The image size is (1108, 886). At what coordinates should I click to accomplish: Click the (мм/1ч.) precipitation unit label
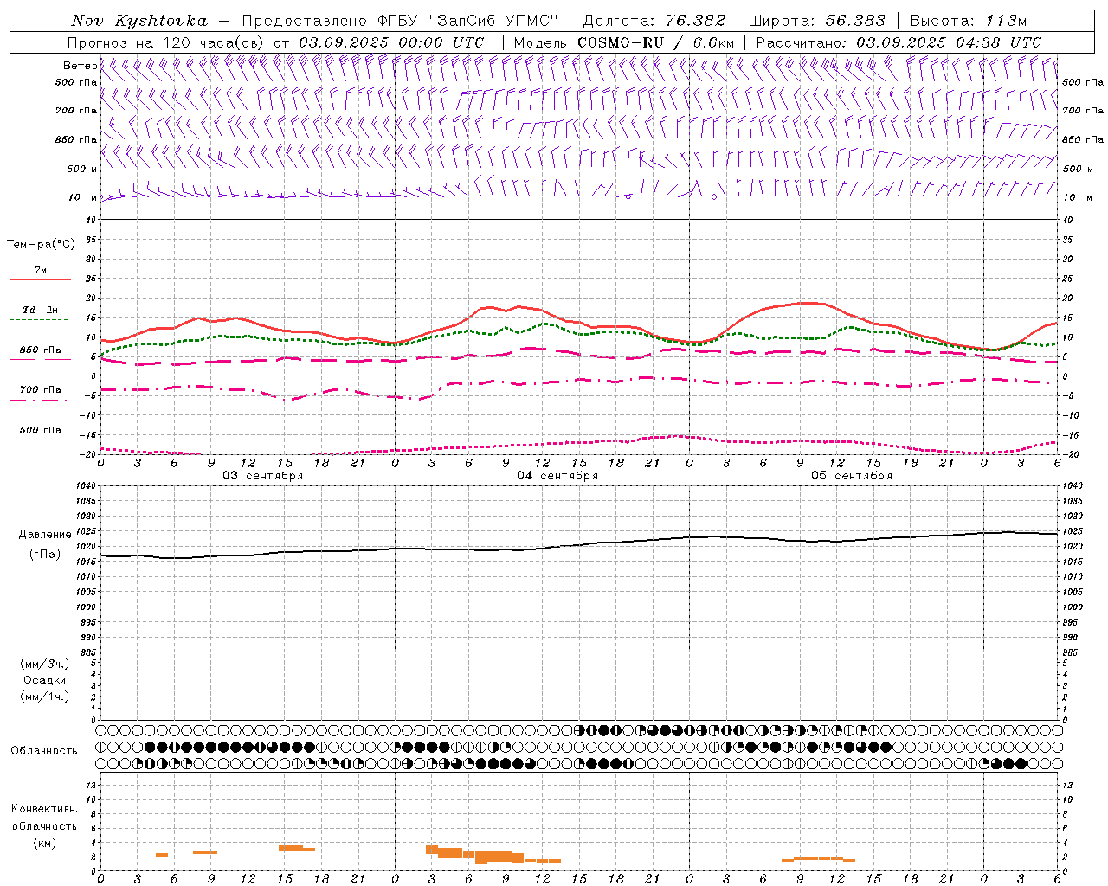click(x=45, y=697)
